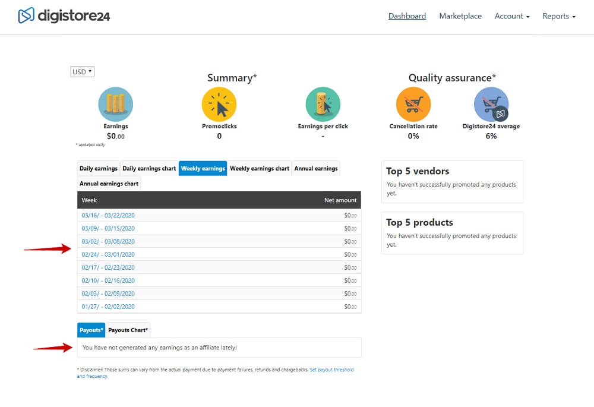This screenshot has width=594, height=407.
Task: Click the Digistore24 logo
Action: click(x=64, y=15)
